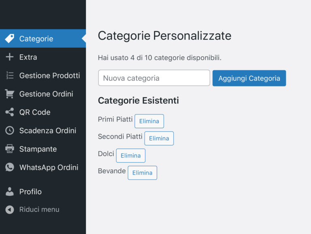Select the Dolci category name

pyautogui.click(x=106, y=154)
